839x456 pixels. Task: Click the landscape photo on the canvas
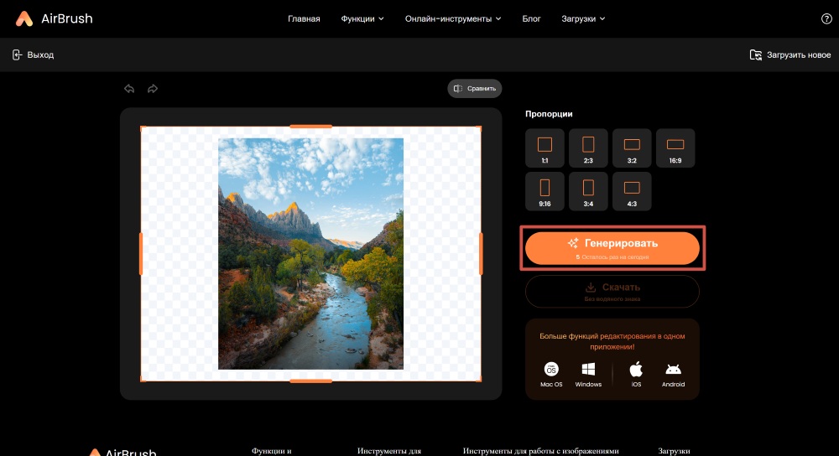point(310,253)
